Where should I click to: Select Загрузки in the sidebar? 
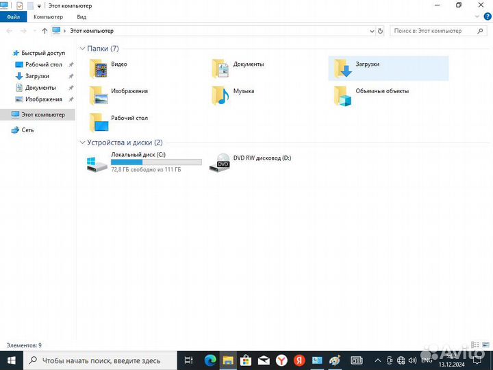(x=37, y=76)
